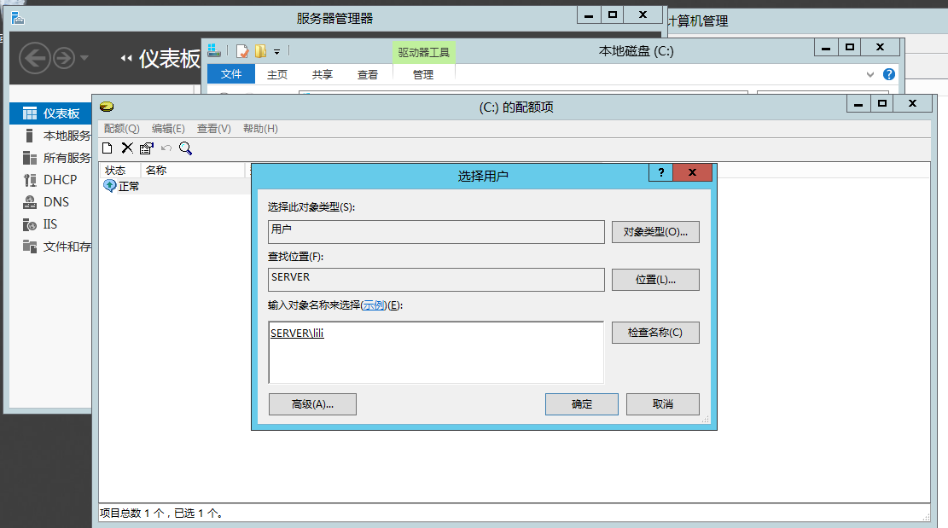The image size is (948, 528).
Task: Click the Server Manager title bar icon
Action: pyautogui.click(x=18, y=18)
